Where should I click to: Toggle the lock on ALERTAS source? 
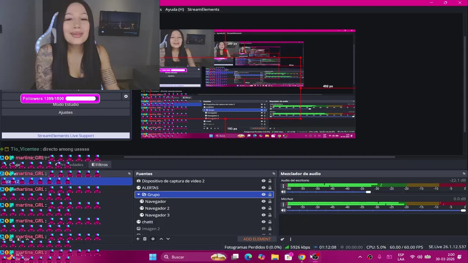[270, 188]
